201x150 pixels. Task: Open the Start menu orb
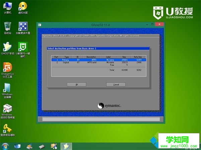[x=5, y=147]
